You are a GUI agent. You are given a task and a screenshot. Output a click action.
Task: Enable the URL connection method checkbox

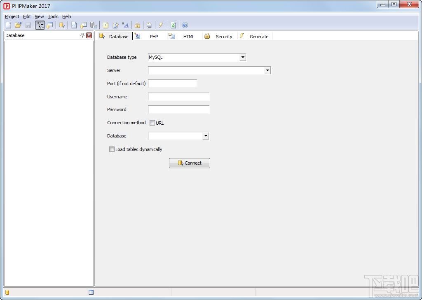152,123
